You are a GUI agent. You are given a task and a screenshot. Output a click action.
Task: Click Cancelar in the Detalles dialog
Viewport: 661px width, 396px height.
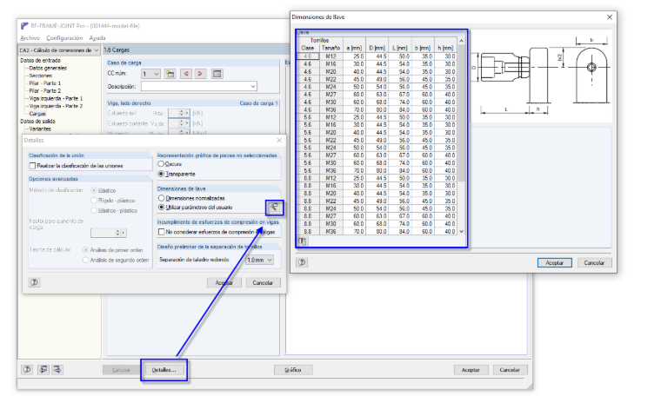(x=263, y=283)
